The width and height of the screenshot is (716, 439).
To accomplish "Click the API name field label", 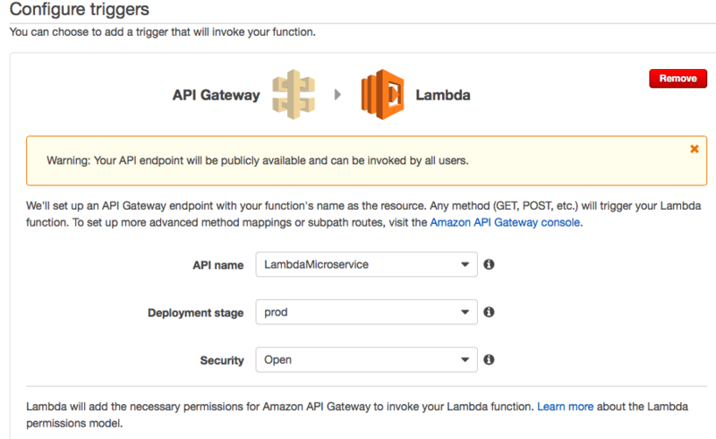I will [218, 265].
